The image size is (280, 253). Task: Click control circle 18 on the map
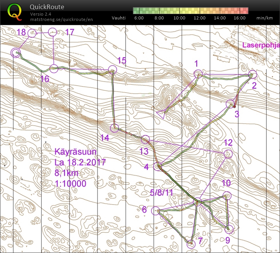(32, 33)
